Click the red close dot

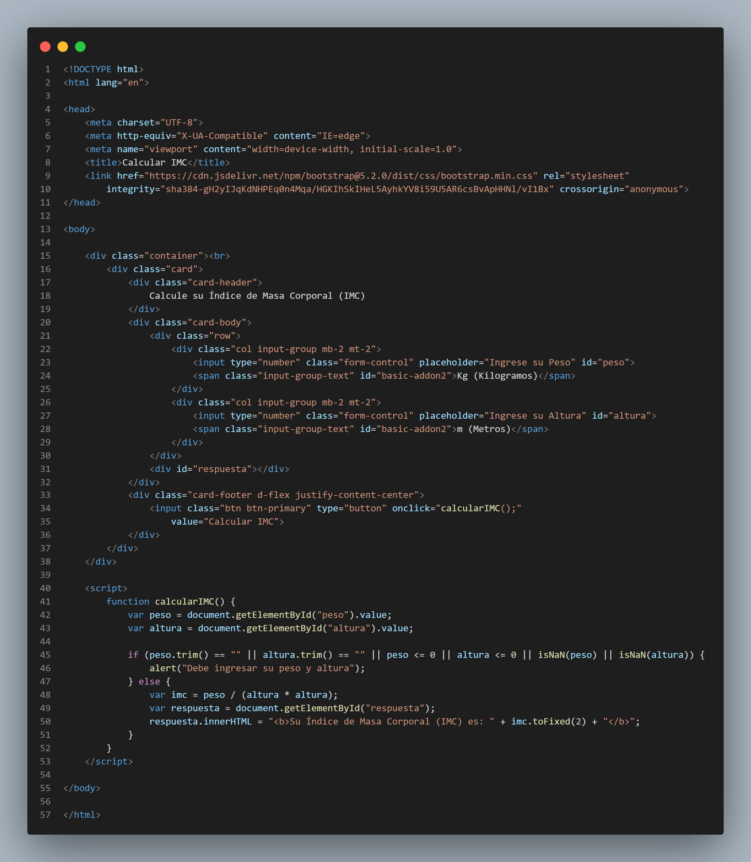click(45, 47)
